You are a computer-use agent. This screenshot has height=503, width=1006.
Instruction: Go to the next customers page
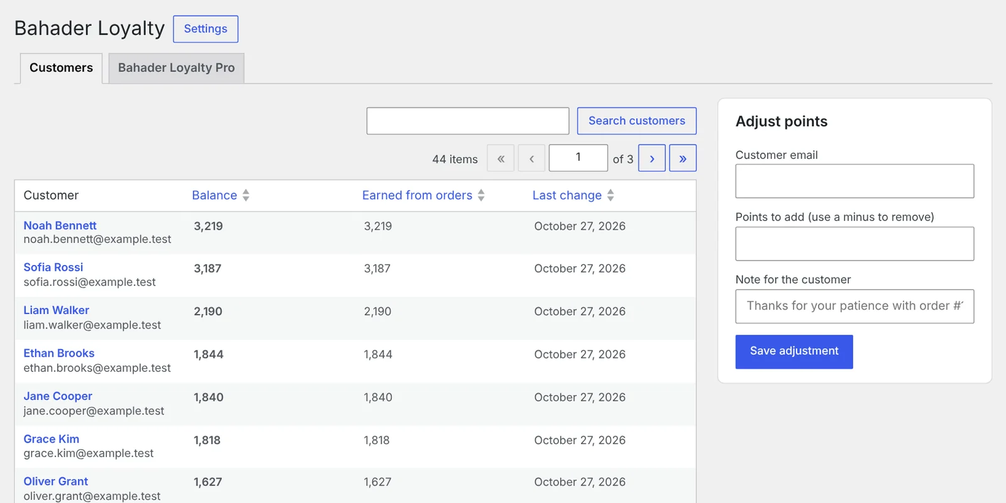click(652, 158)
